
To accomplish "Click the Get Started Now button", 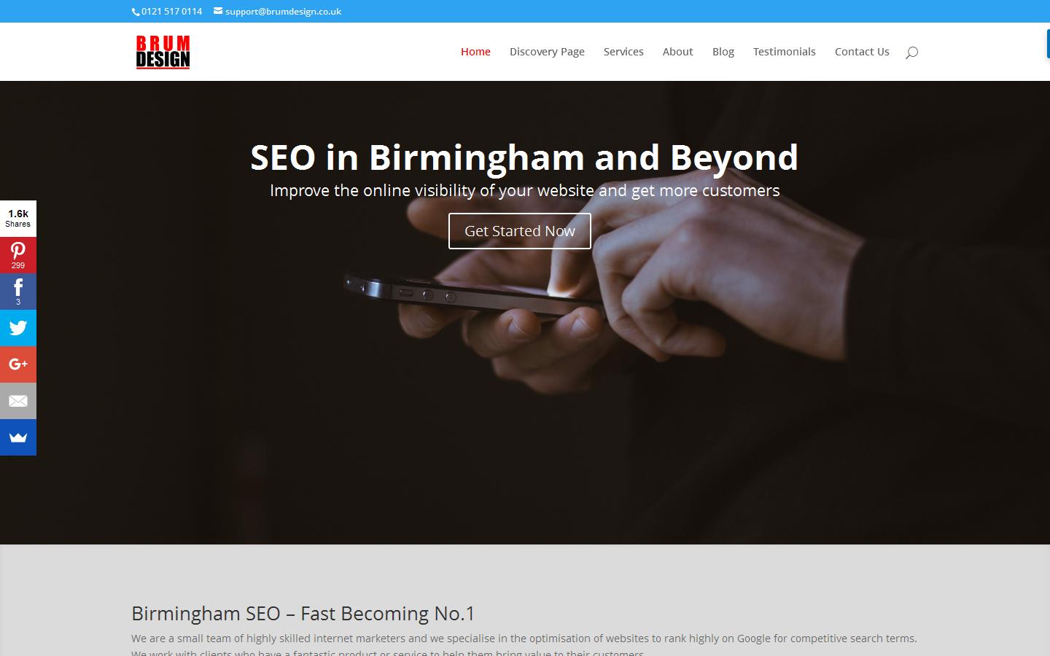I will point(520,231).
